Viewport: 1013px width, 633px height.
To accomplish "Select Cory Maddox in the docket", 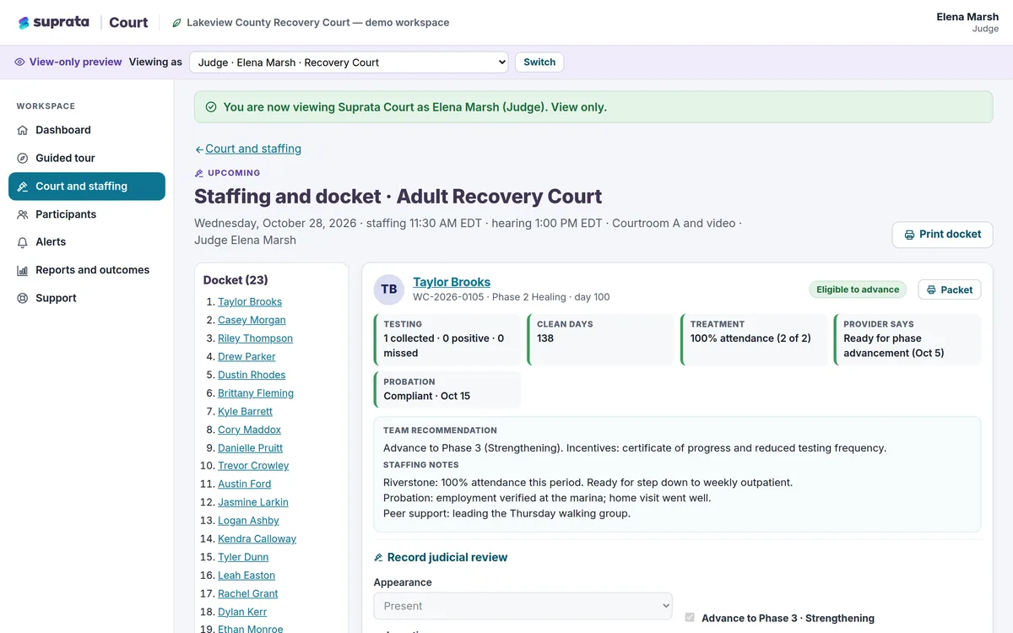I will coord(249,430).
